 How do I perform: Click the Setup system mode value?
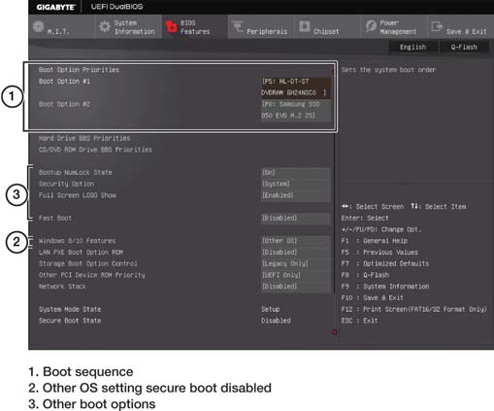coord(271,309)
